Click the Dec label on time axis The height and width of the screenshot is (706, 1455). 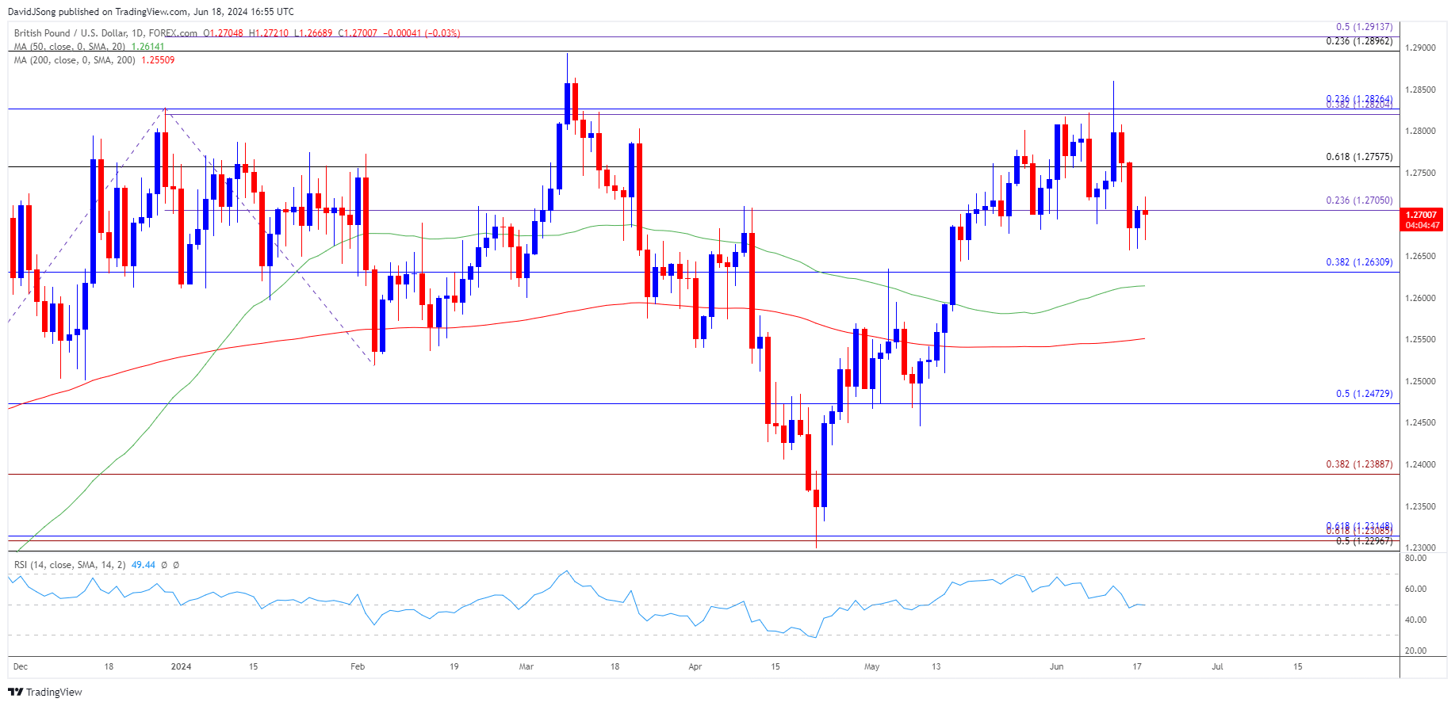click(x=21, y=666)
